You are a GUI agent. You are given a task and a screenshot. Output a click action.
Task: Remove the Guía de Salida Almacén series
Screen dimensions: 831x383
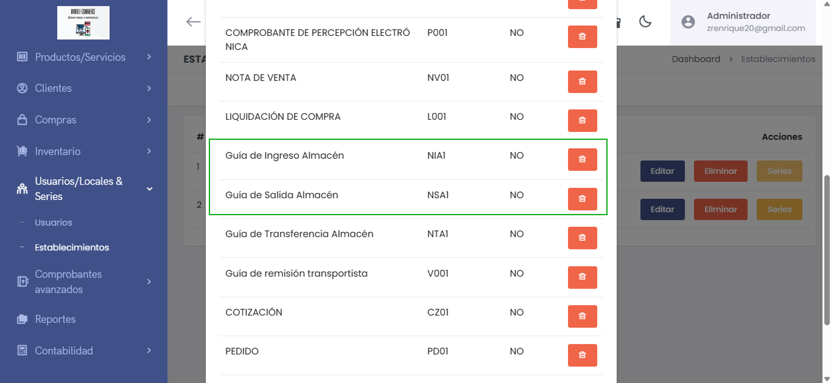(582, 199)
